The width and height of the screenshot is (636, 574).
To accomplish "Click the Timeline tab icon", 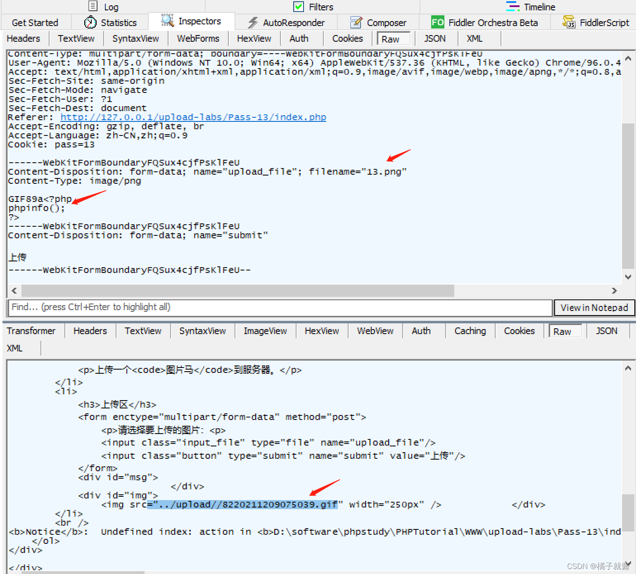I will pyautogui.click(x=513, y=6).
